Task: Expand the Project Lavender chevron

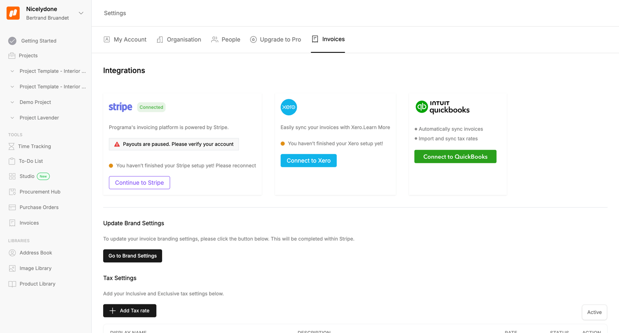Action: (12, 118)
